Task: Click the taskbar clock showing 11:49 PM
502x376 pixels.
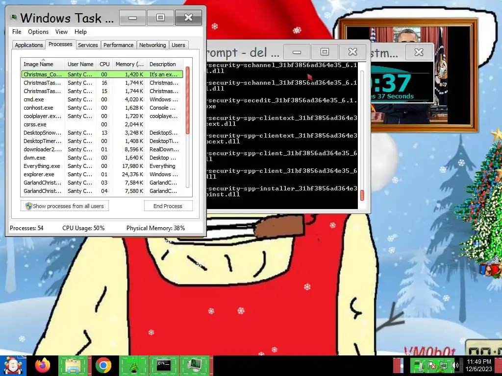Action: click(478, 365)
